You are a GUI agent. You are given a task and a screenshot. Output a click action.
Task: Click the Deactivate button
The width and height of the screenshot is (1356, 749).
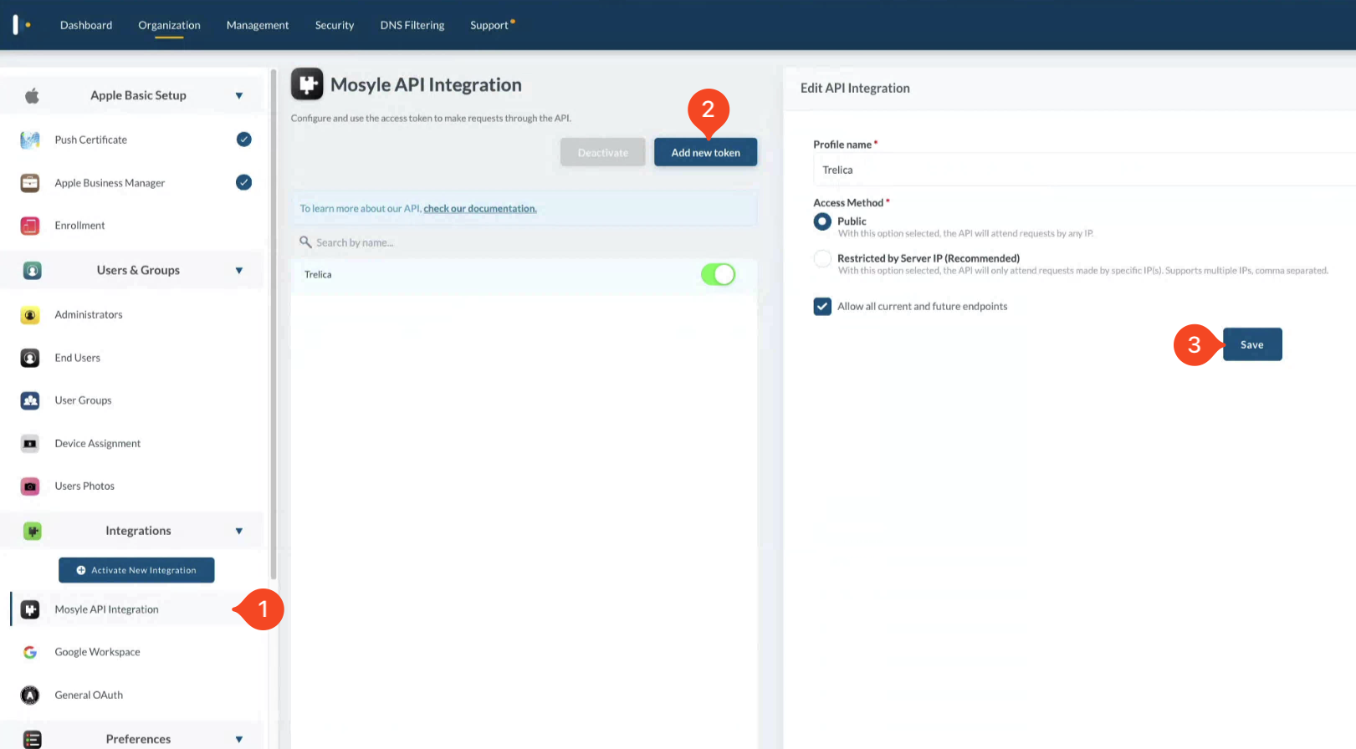(x=602, y=152)
